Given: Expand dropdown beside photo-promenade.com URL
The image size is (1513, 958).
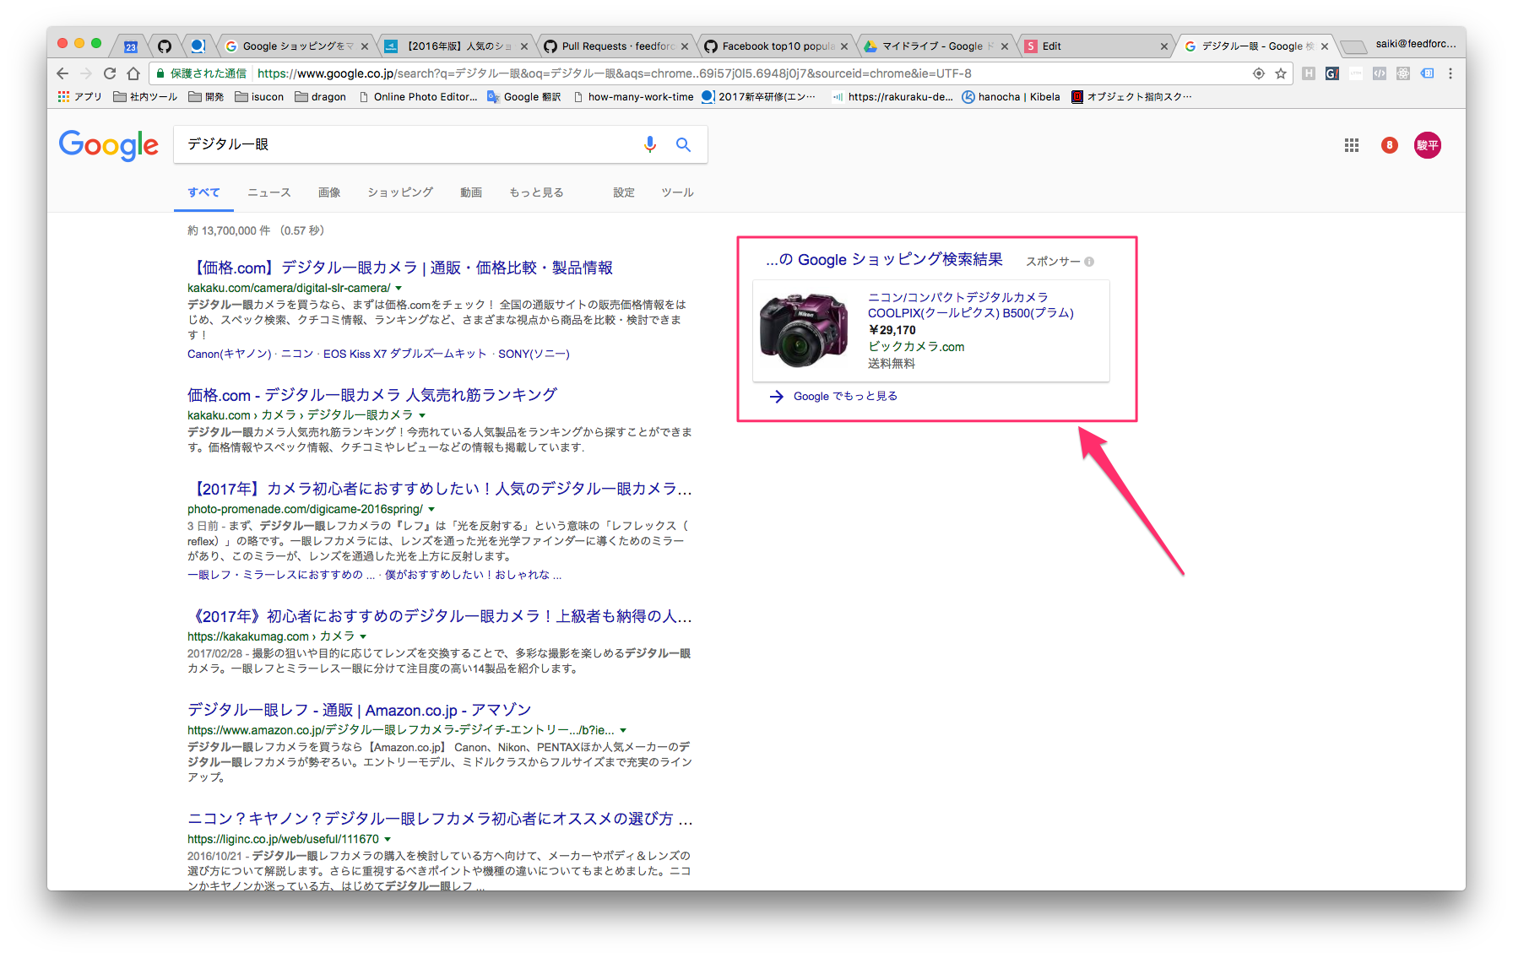Looking at the screenshot, I should pyautogui.click(x=431, y=510).
